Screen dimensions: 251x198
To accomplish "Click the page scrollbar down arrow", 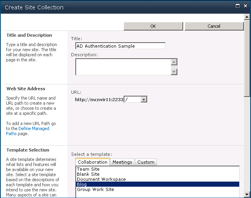I will 247,194.
